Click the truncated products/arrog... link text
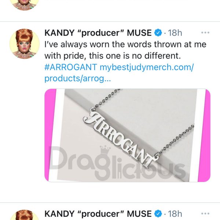The image size is (220, 220). 78,79
